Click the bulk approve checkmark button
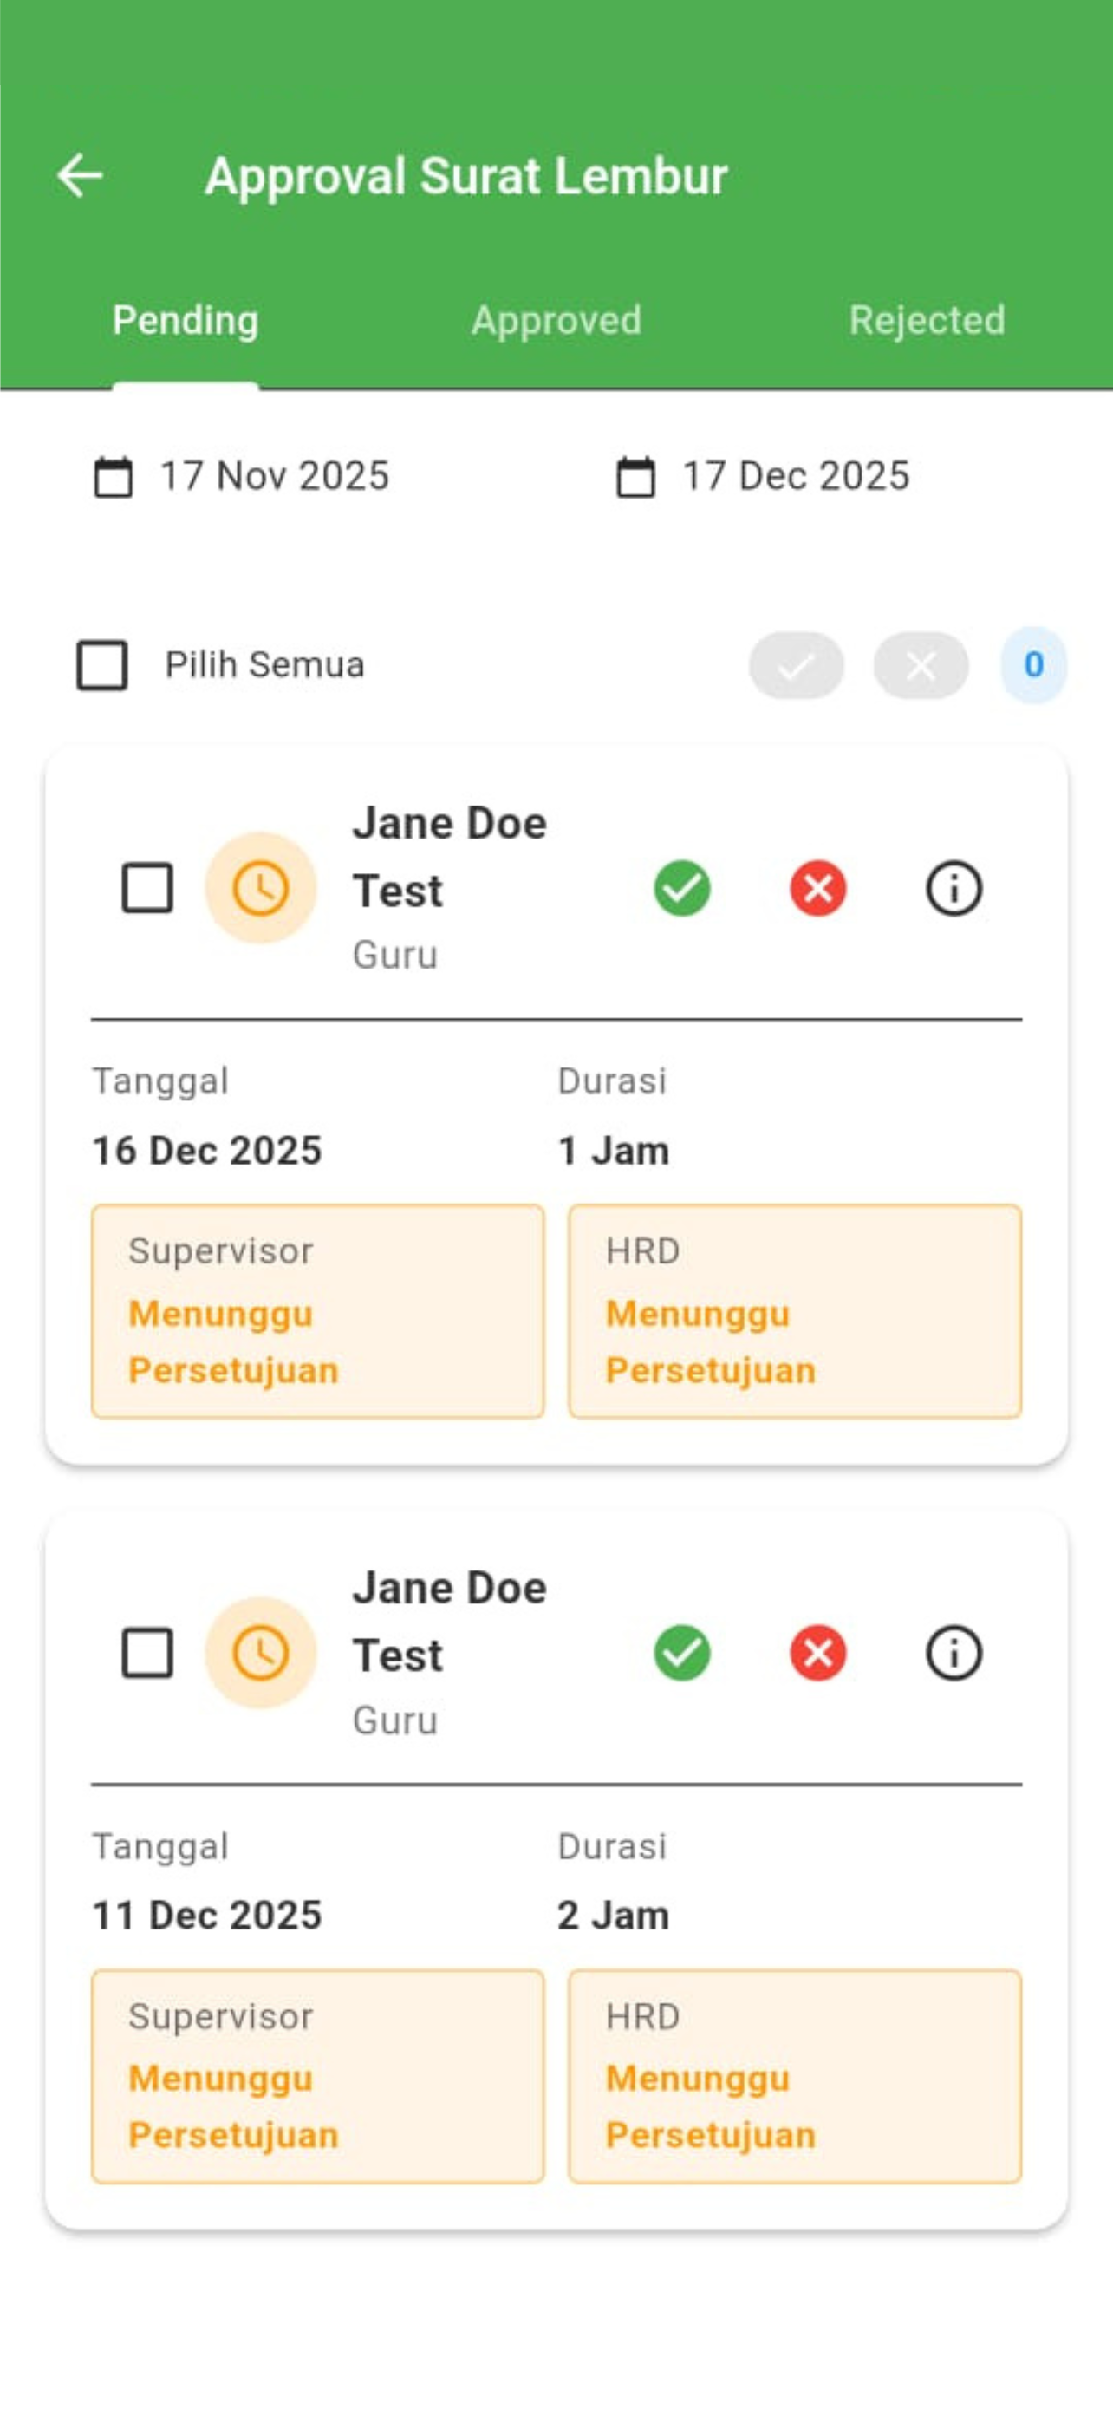Image resolution: width=1113 pixels, height=2409 pixels. 797,665
